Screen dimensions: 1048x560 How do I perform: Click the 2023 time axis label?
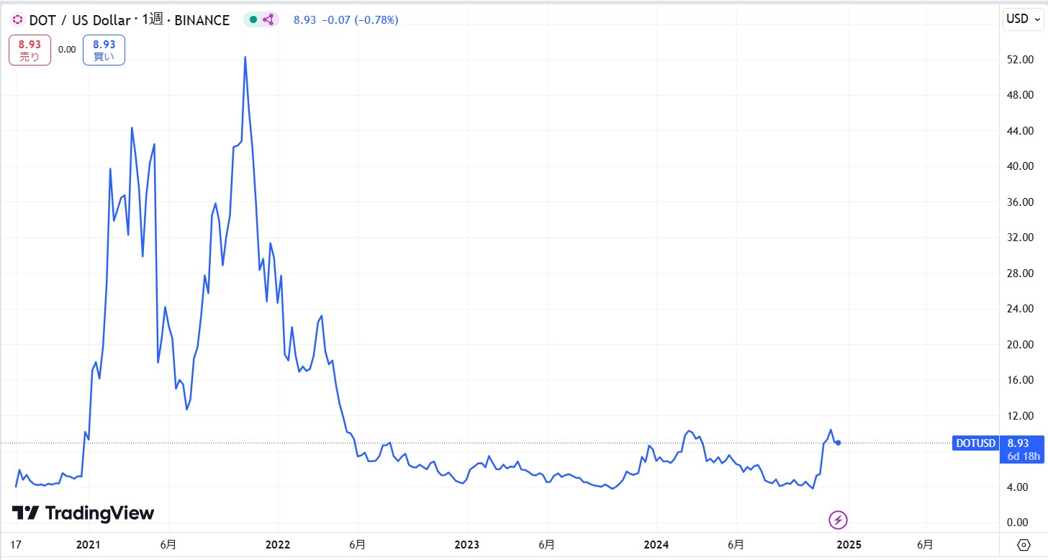point(466,544)
